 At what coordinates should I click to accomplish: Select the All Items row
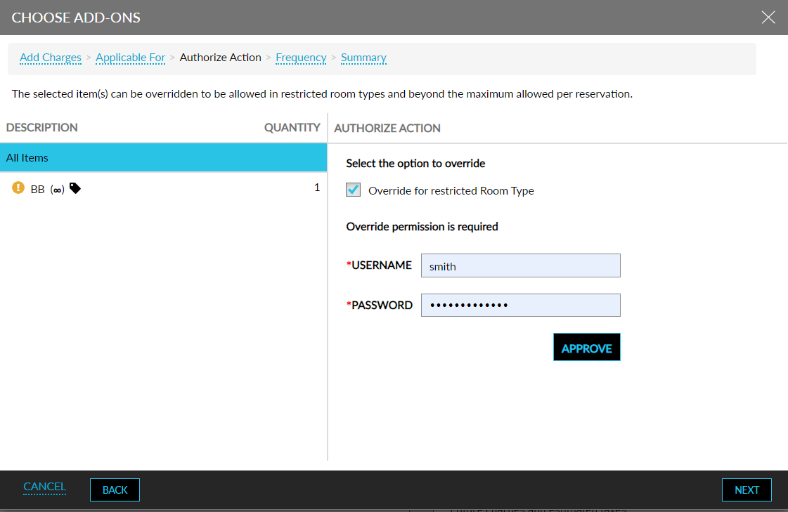tap(163, 157)
